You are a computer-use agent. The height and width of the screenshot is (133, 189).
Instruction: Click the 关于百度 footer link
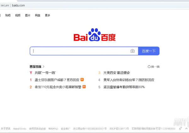(6, 129)
